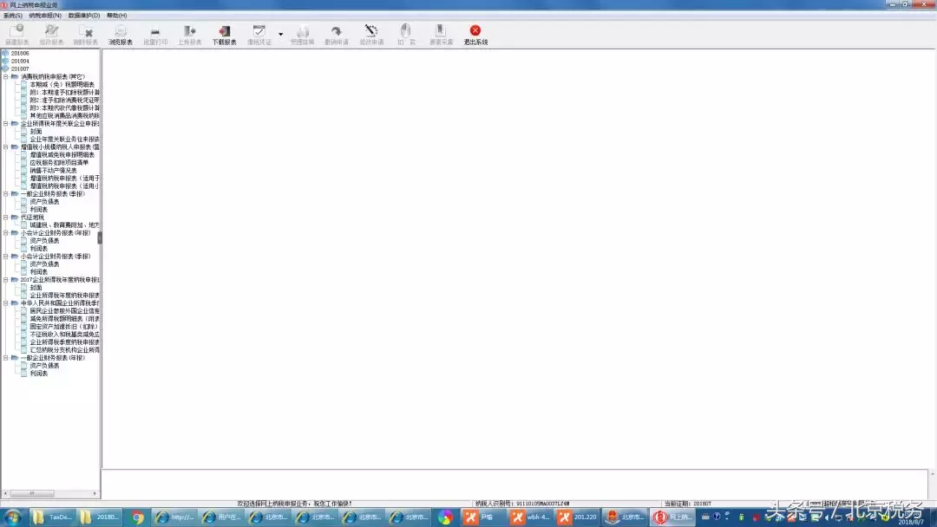Collapse the 中华人民共和国企业所得税 node

[x=5, y=303]
